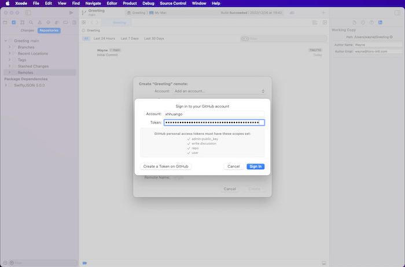The image size is (405, 267).
Task: Toggle the inspectors panel icon
Action: coord(397,13)
